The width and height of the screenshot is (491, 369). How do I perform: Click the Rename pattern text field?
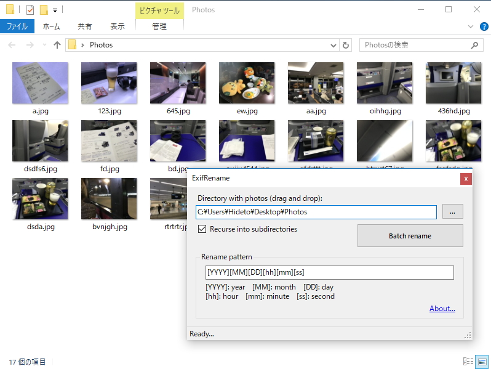(x=329, y=272)
